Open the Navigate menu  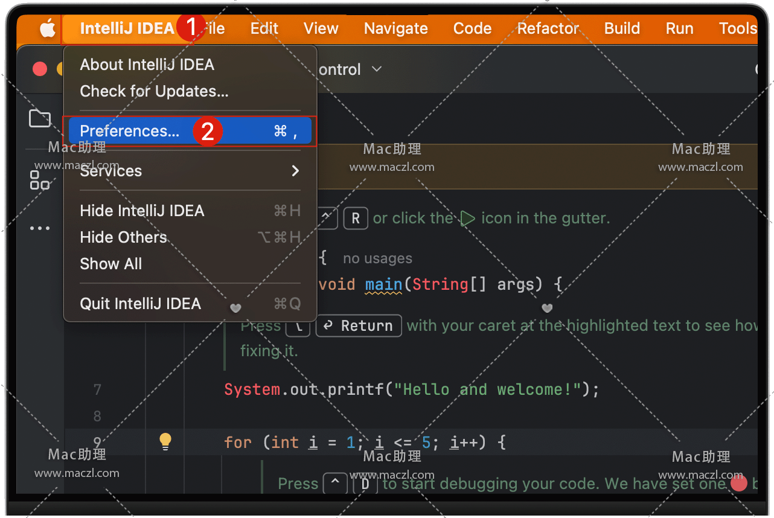pyautogui.click(x=395, y=28)
